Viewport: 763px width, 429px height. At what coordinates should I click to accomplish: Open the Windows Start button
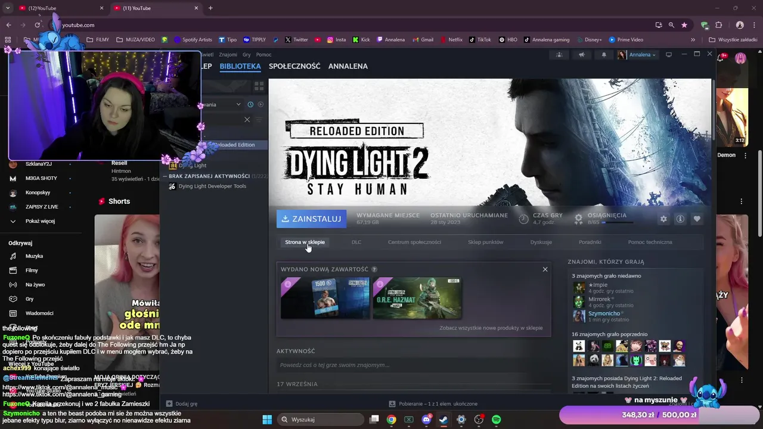267,419
